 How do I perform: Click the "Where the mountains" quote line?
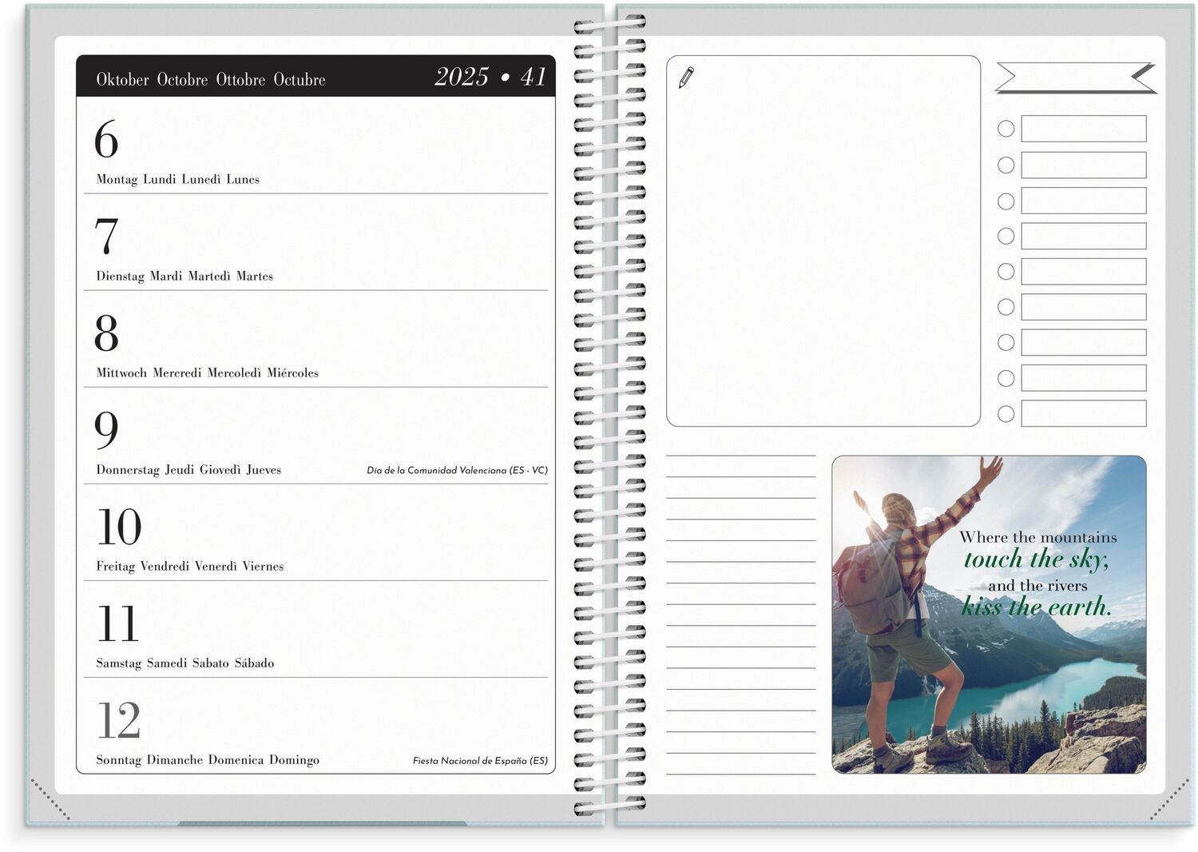click(1038, 537)
